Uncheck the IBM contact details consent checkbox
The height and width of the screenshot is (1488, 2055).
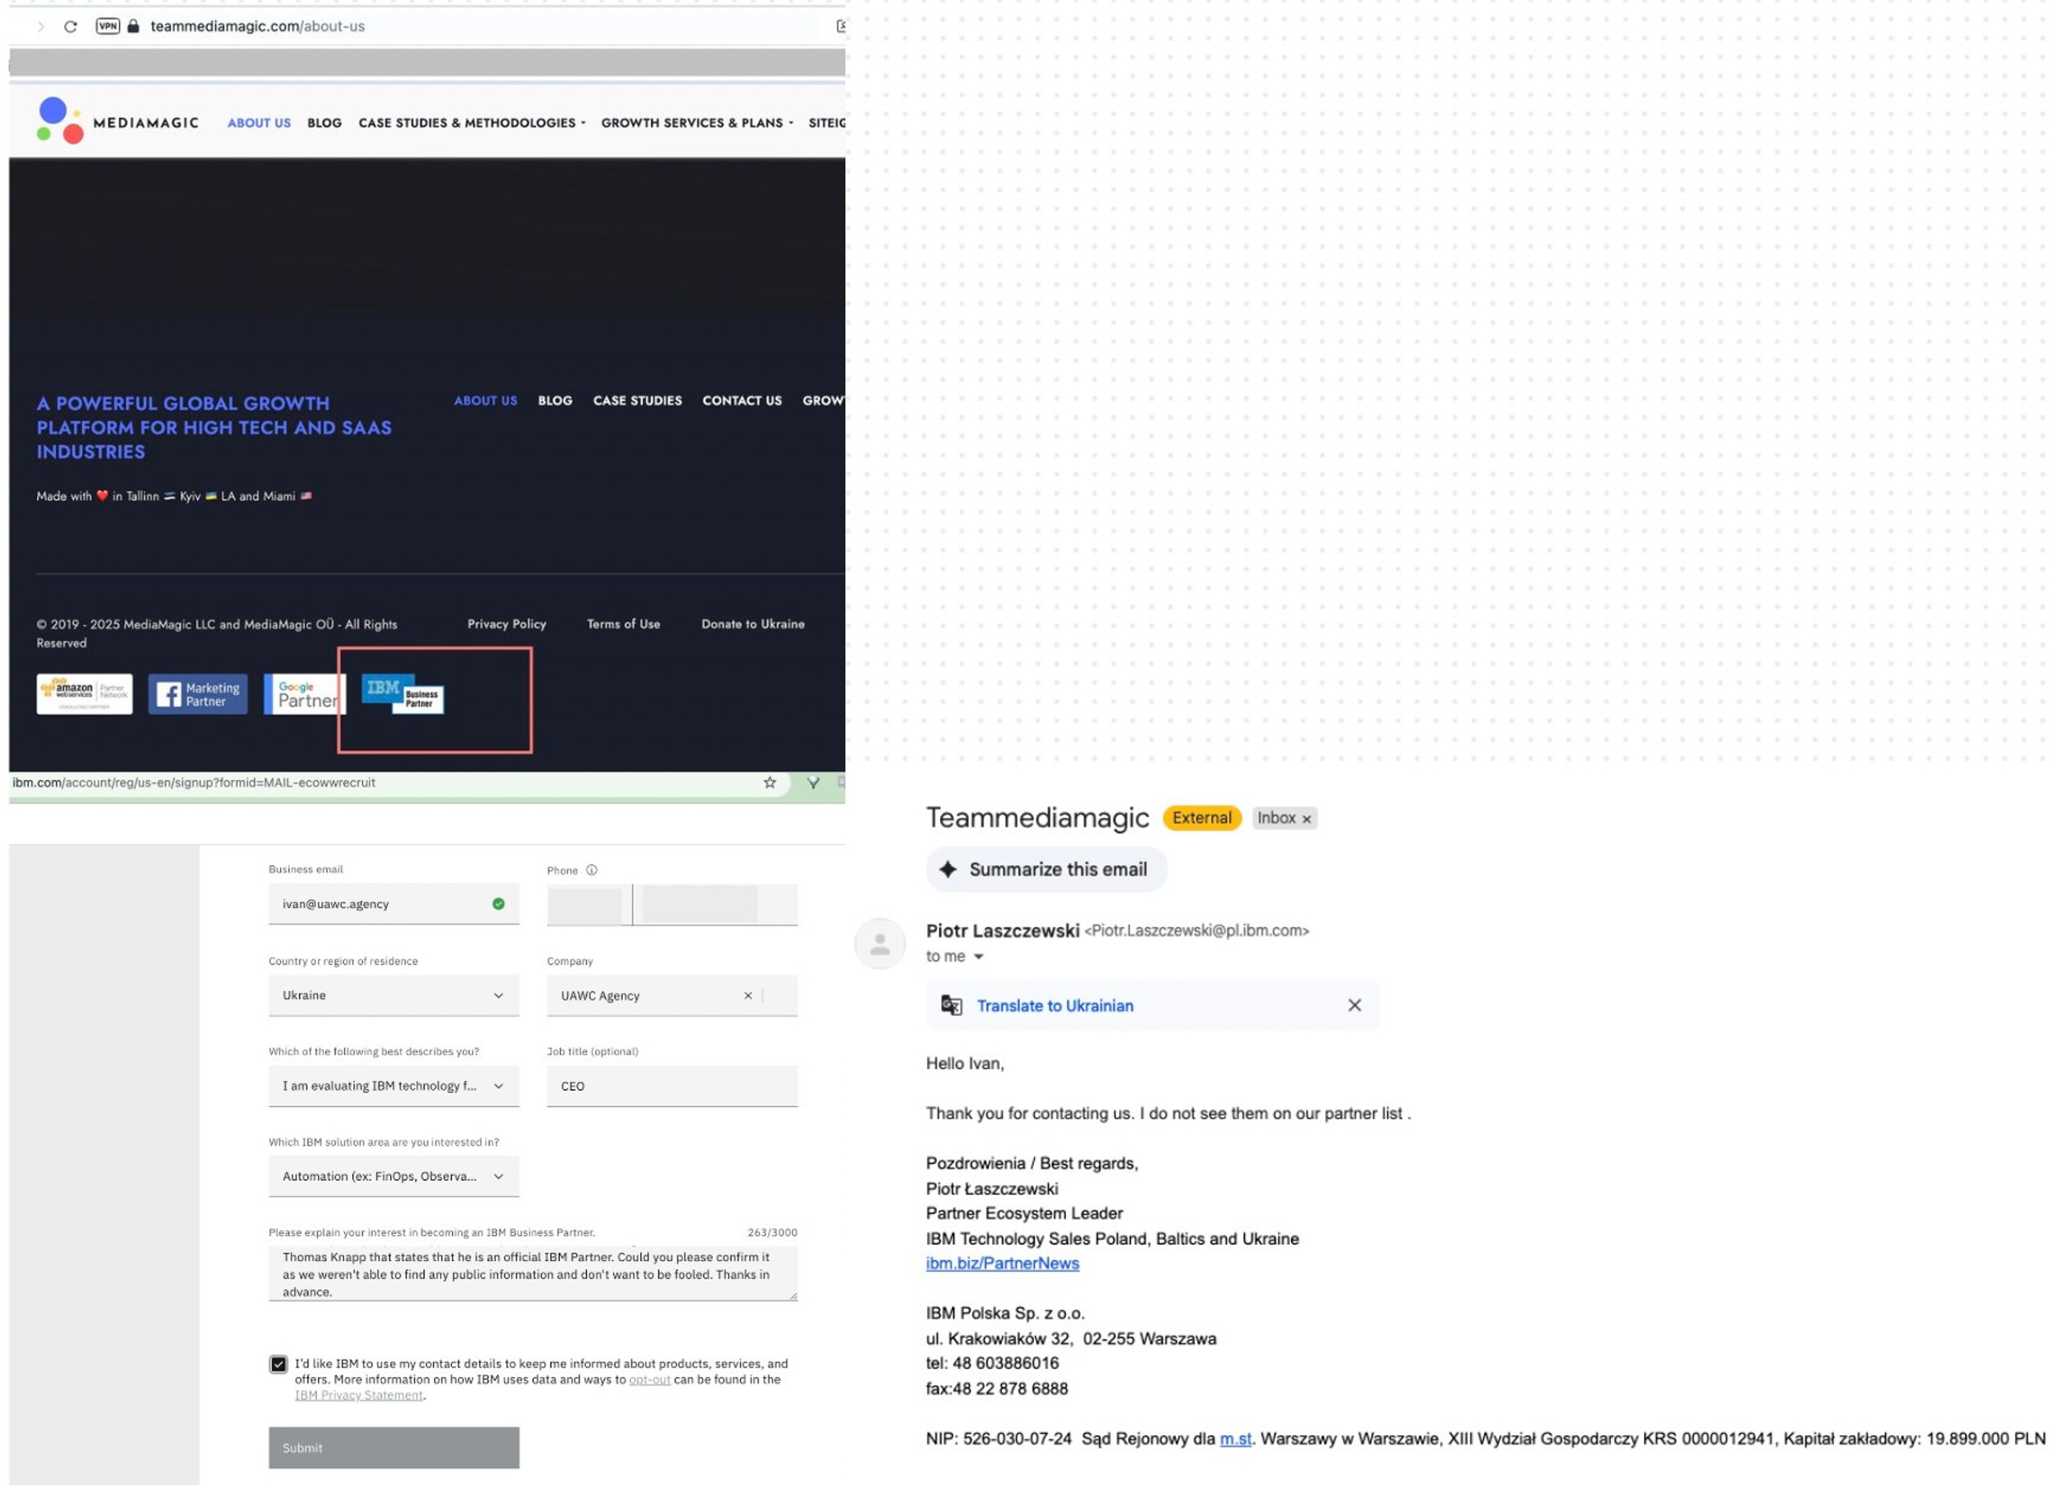(x=279, y=1365)
